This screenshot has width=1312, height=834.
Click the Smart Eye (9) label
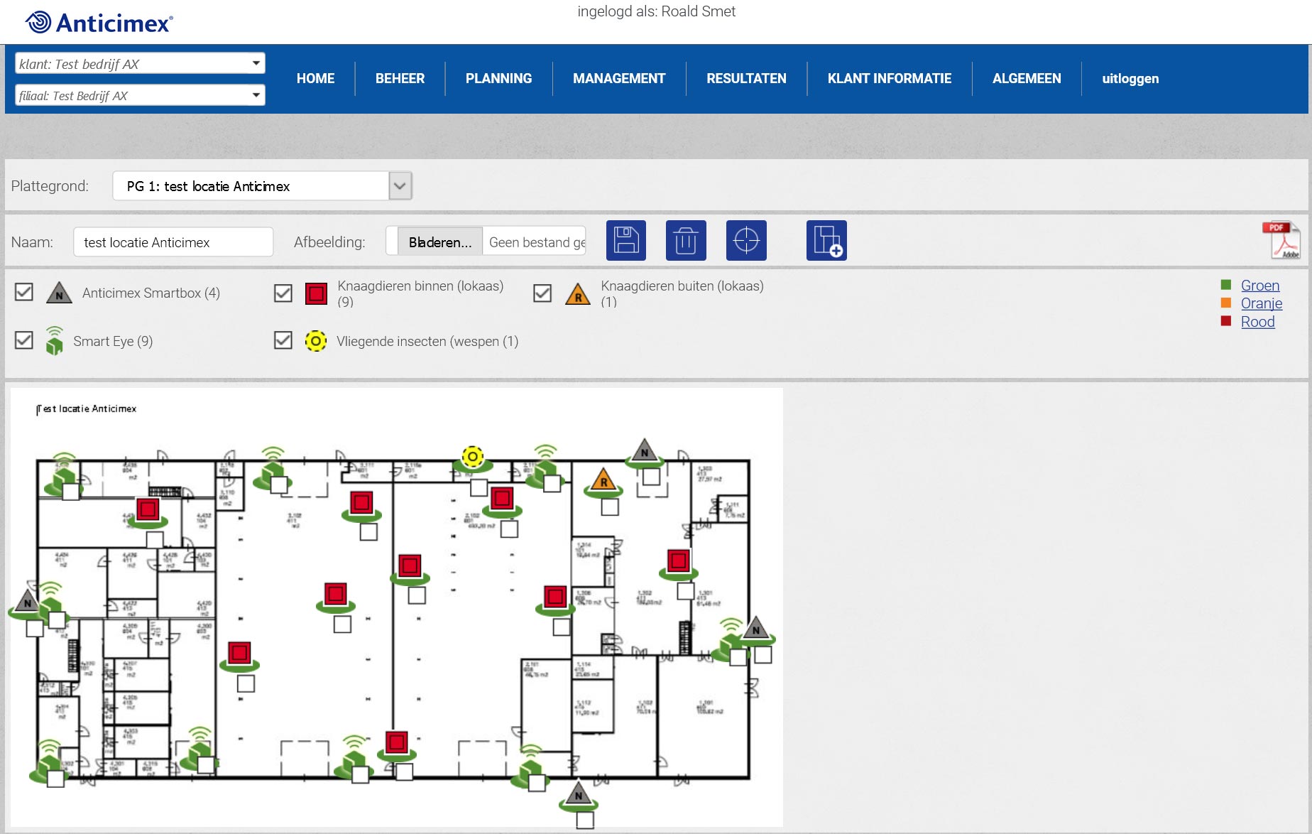[113, 341]
